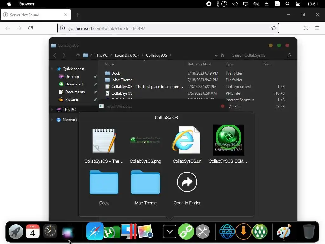The height and width of the screenshot is (244, 325).
Task: Open the Photos preview icon in dock
Action: (x=145, y=232)
